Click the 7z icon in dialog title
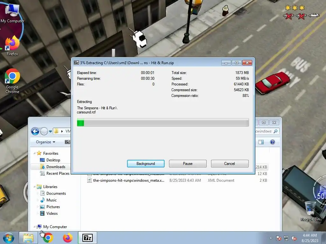Screen dimensions: 326x244 (x=76, y=63)
